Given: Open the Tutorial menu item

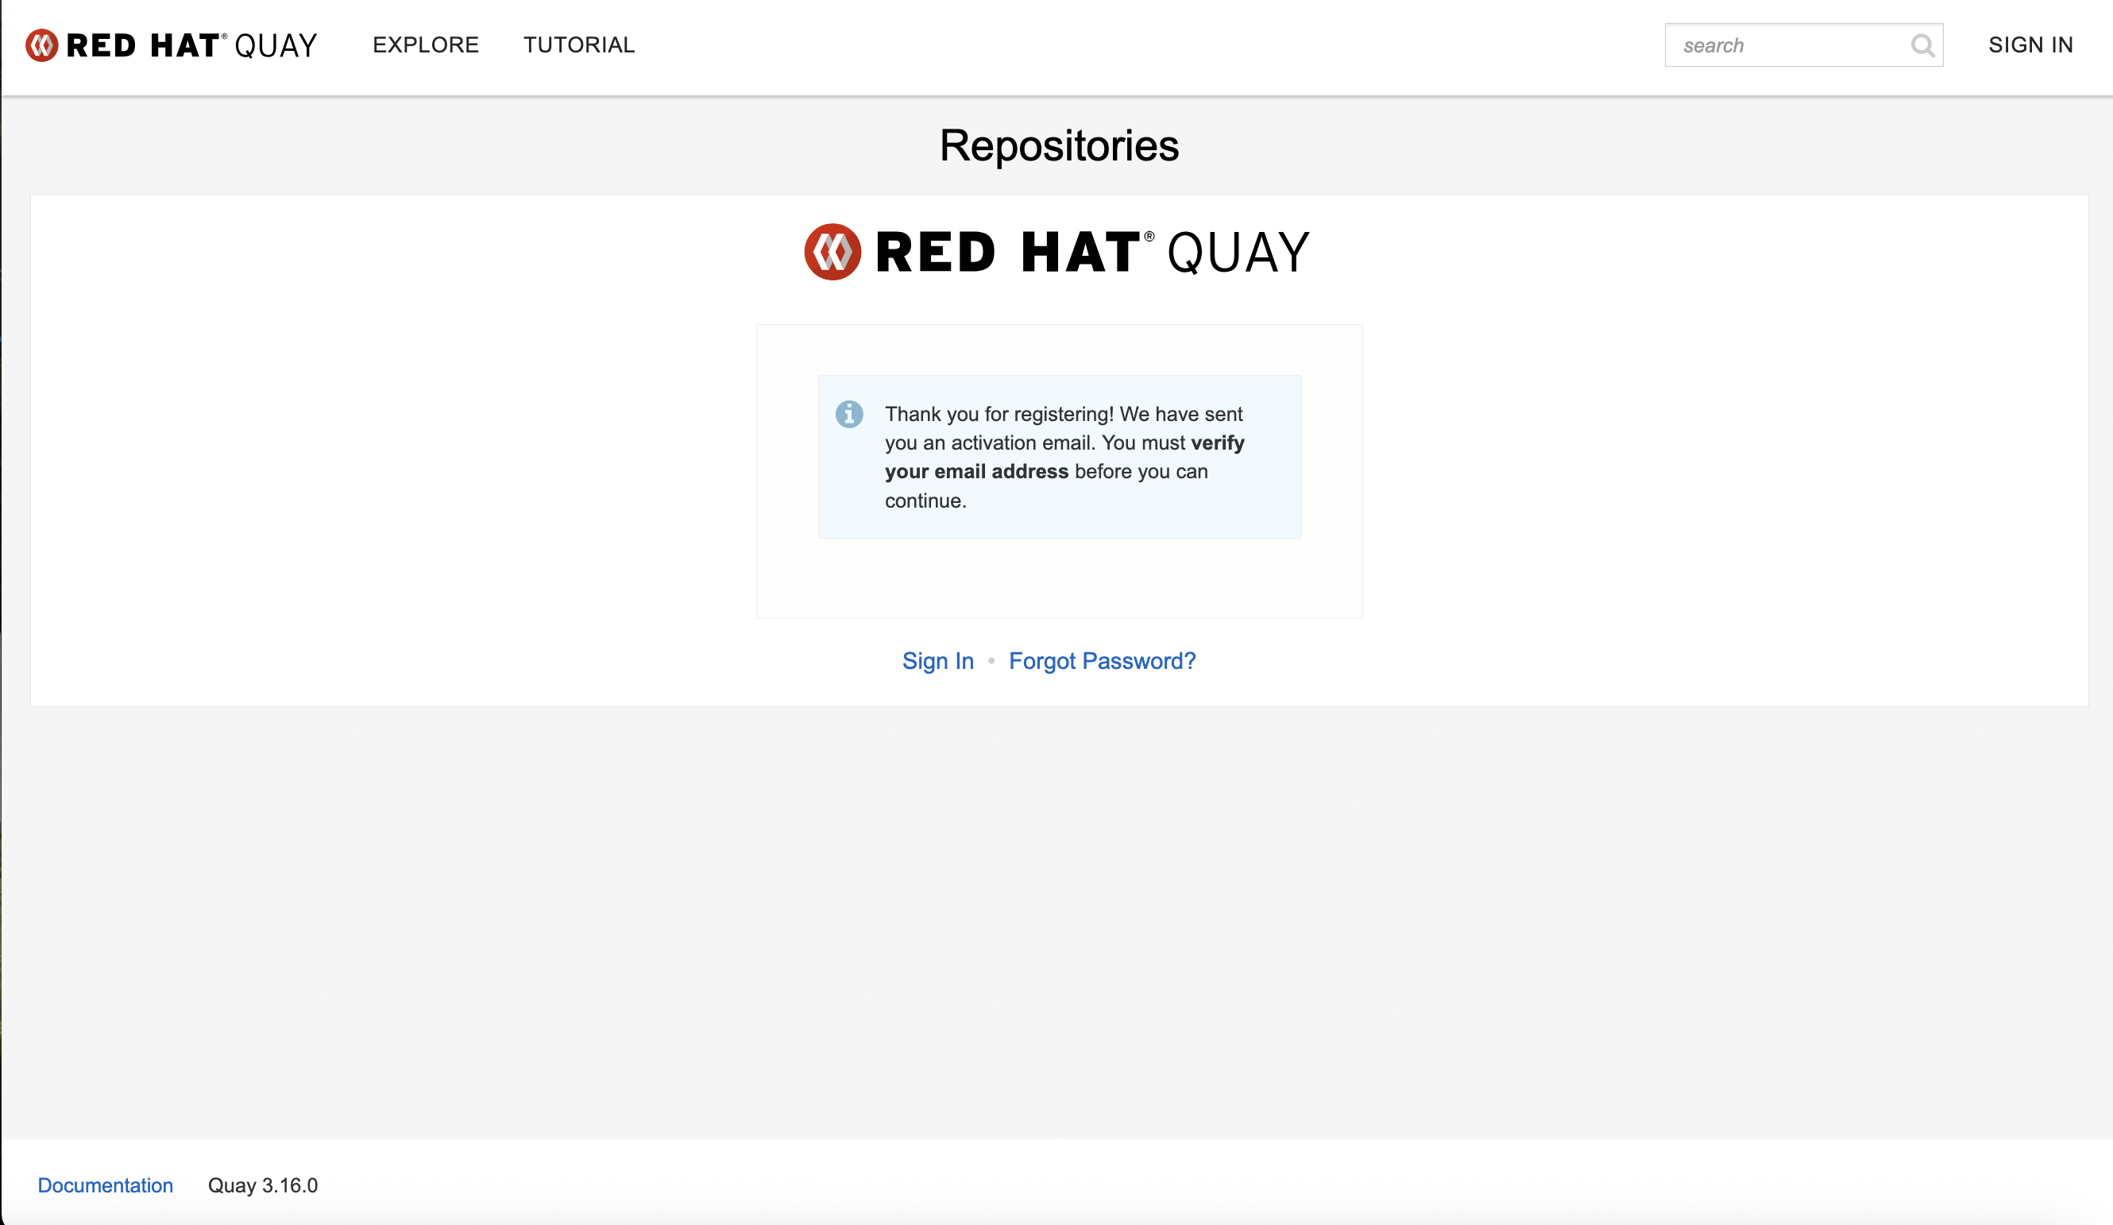Looking at the screenshot, I should coord(578,45).
